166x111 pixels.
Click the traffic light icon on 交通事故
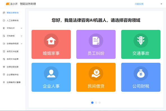[x=141, y=41]
